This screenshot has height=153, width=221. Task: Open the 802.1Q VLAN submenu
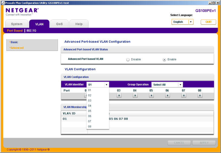[31, 31]
